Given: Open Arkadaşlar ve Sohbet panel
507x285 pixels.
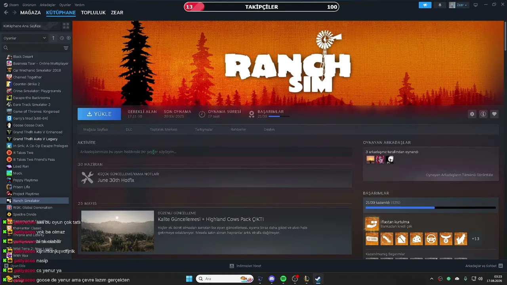Looking at the screenshot, I should 484,266.
